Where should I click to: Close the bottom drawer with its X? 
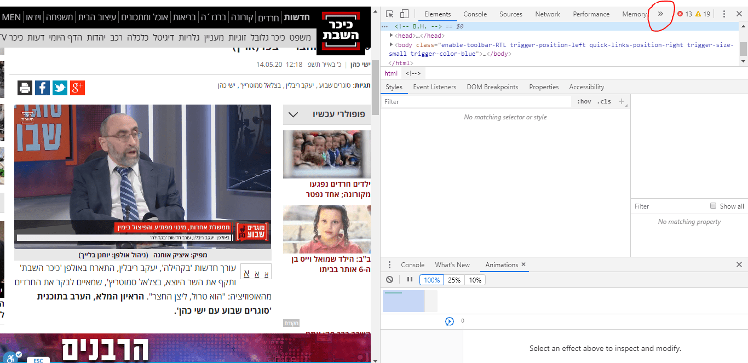coord(739,265)
